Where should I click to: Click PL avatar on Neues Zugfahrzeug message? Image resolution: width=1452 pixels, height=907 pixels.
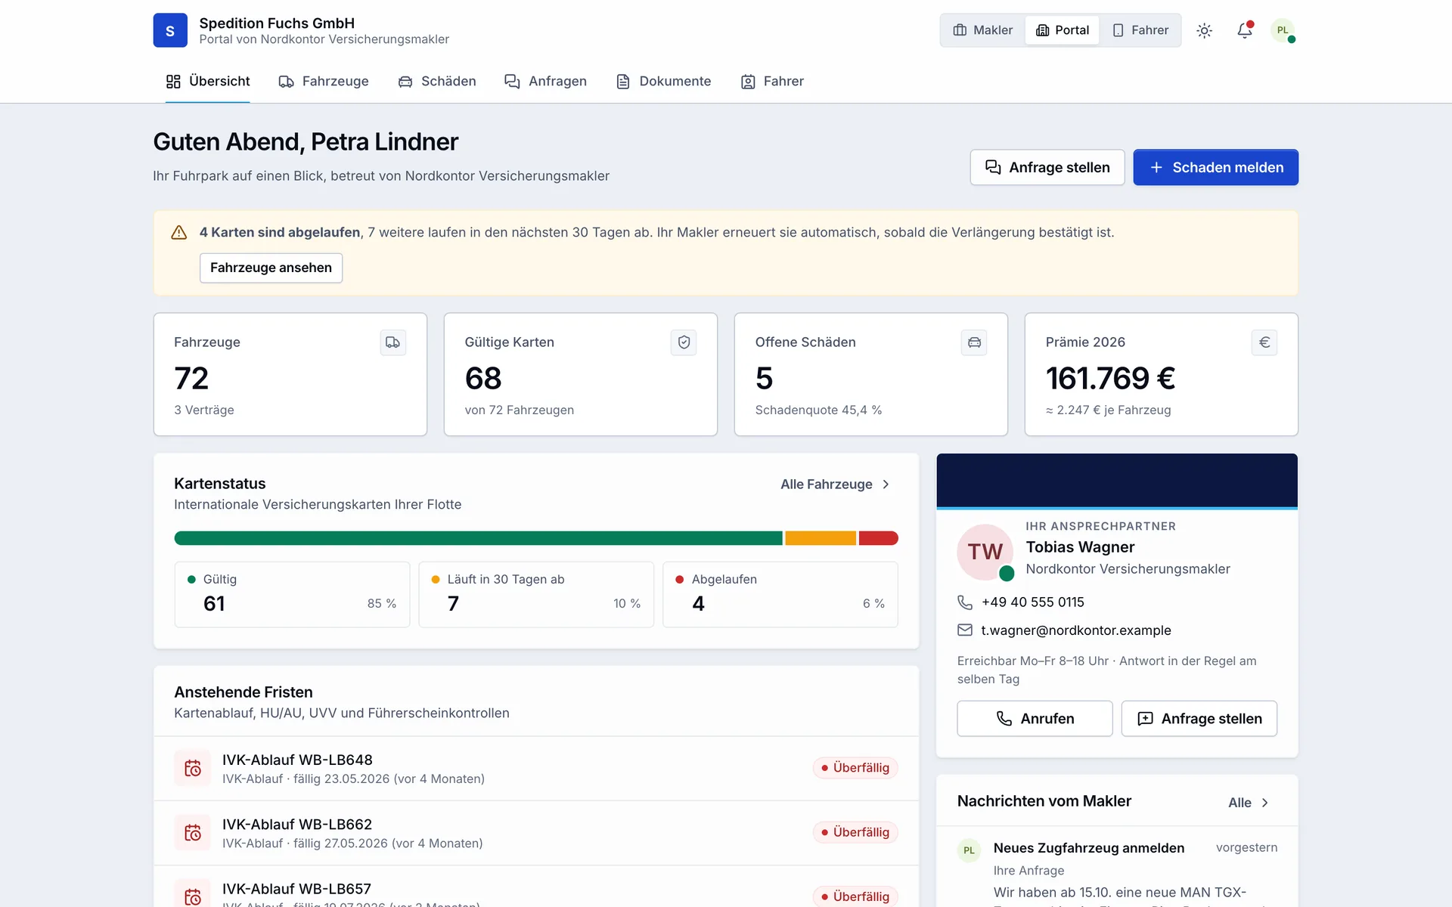[x=969, y=850]
